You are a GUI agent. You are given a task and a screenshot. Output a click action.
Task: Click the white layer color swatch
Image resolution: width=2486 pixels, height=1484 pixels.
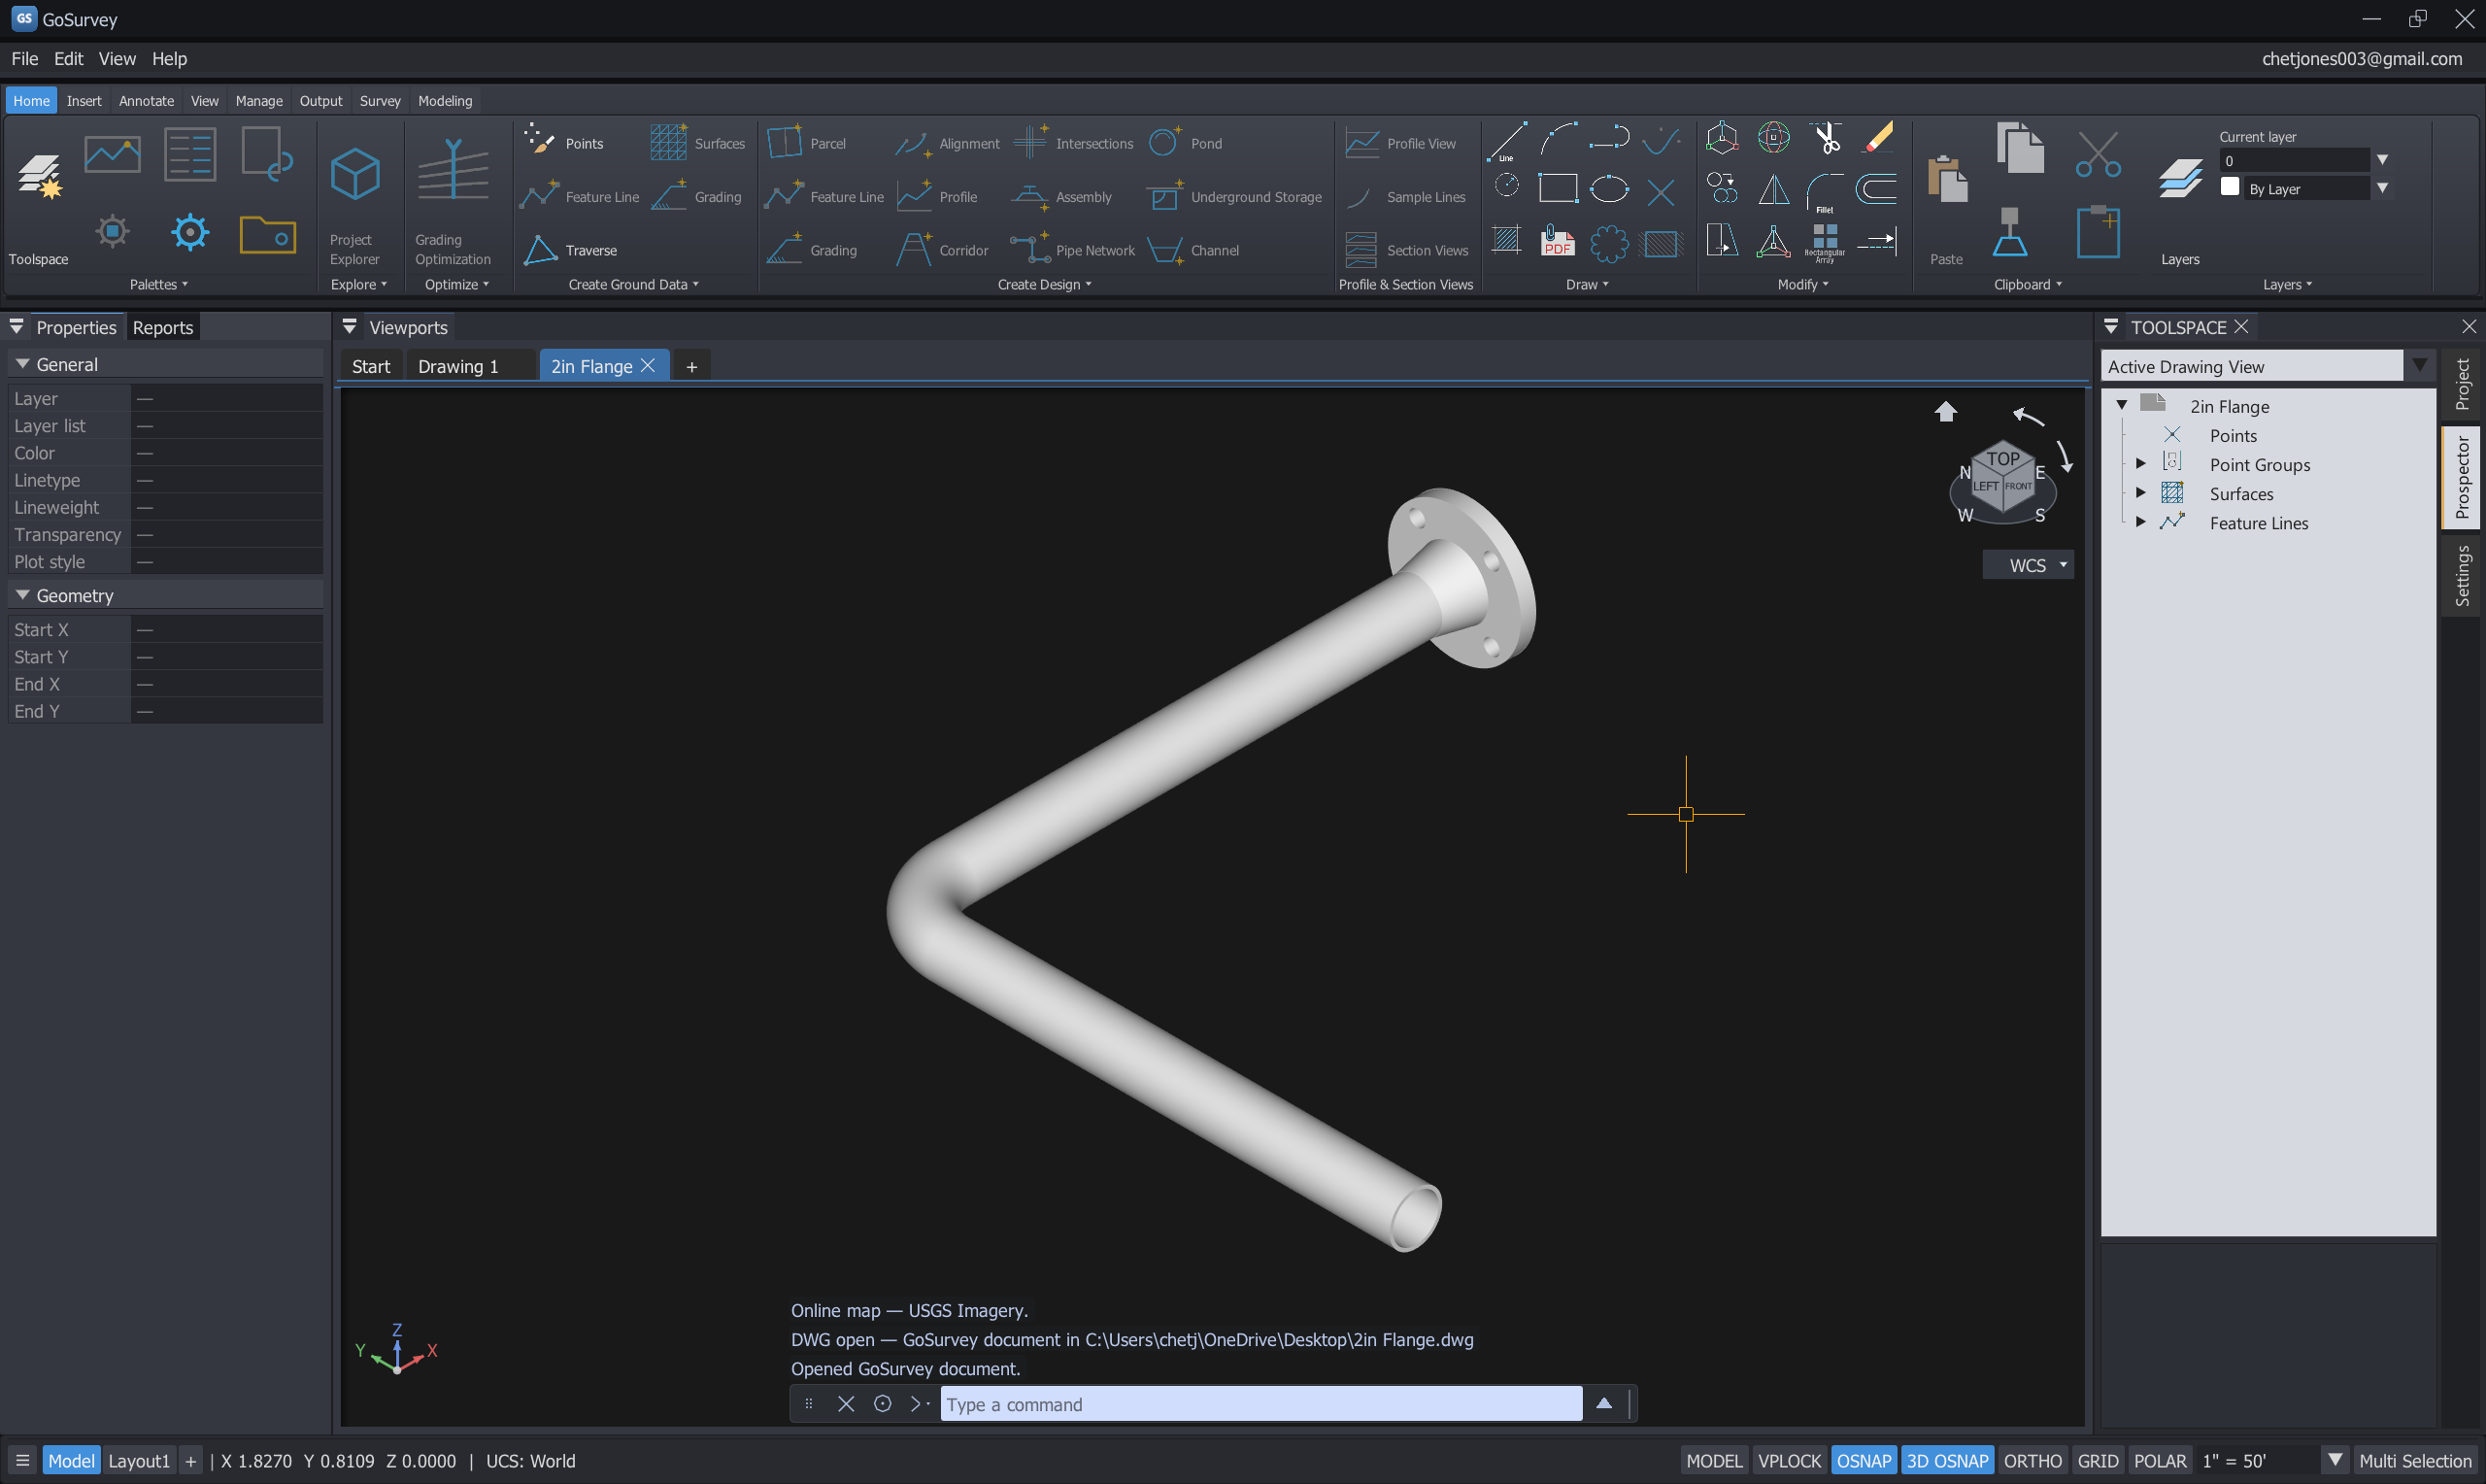click(2229, 187)
